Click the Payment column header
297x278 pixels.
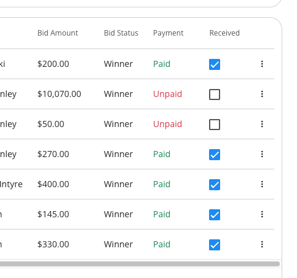[x=168, y=33]
